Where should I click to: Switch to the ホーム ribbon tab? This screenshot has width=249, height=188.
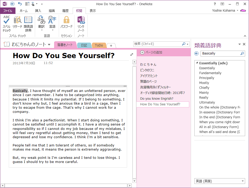pos(23,11)
